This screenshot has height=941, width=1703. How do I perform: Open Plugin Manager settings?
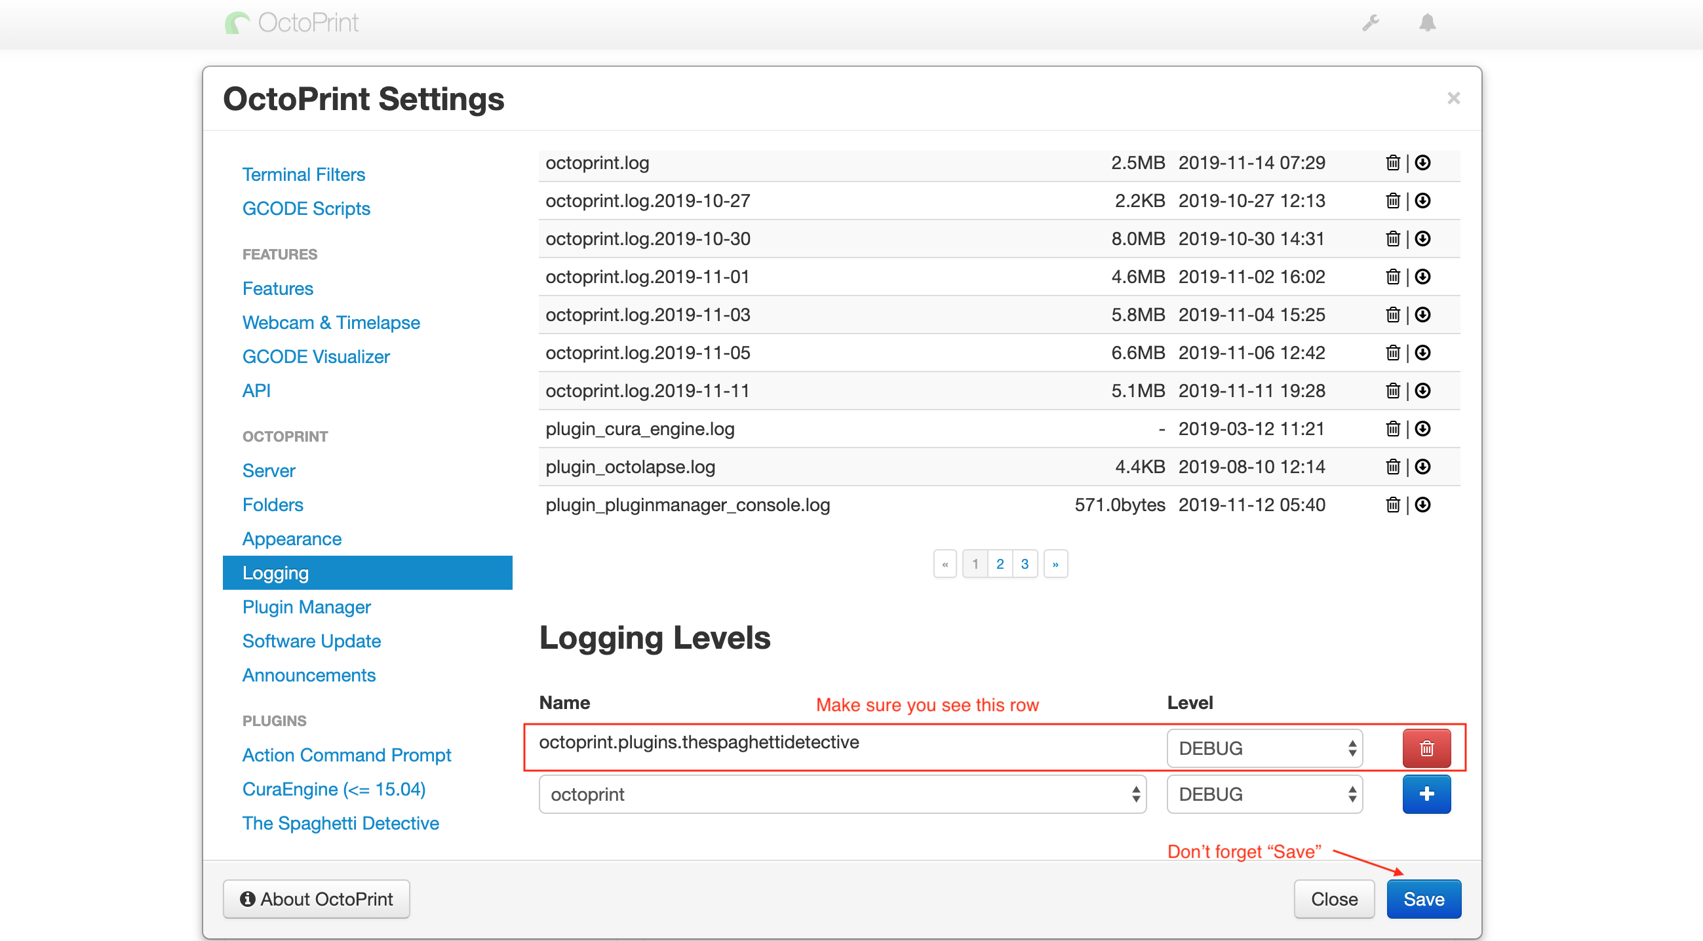coord(306,607)
